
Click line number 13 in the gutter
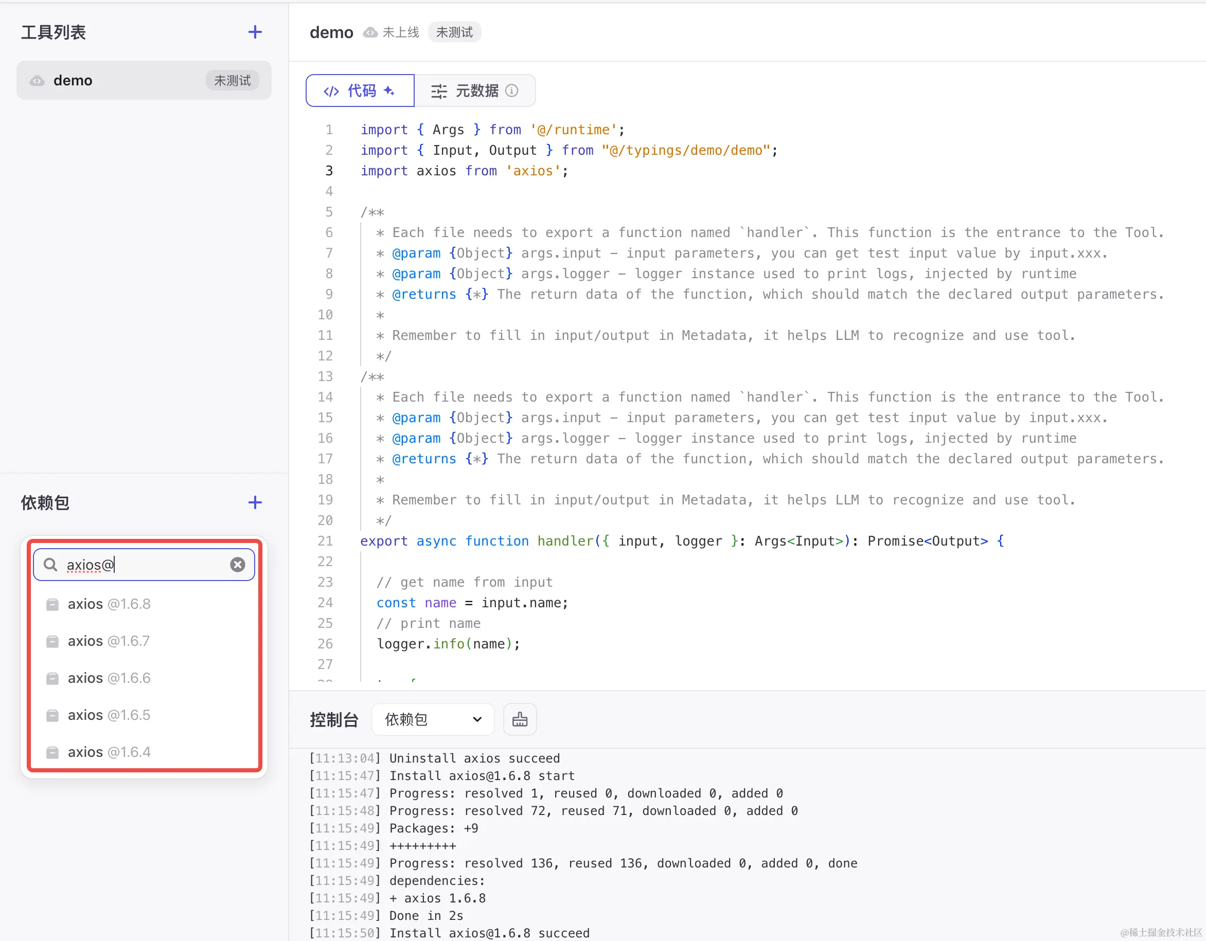[x=325, y=376]
